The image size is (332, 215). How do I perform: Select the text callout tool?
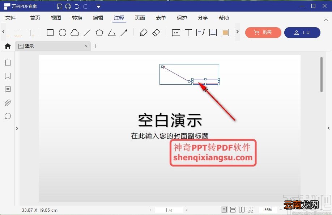[x=200, y=33]
